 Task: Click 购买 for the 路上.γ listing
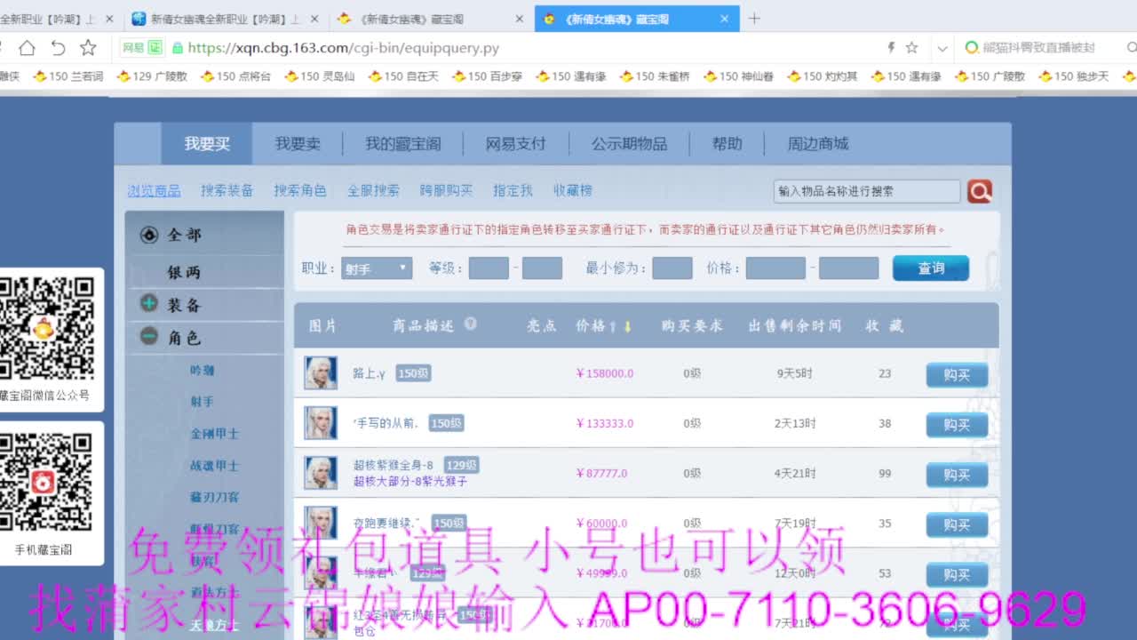point(957,375)
